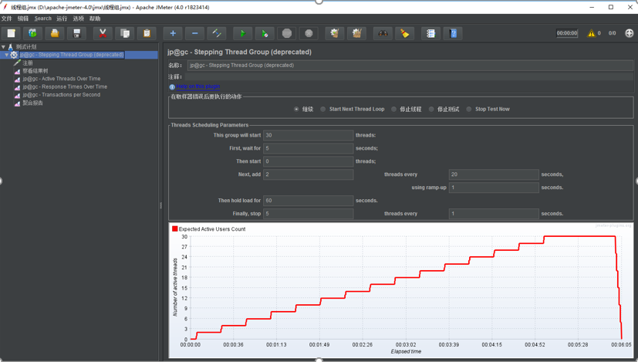
Task: Save the test plan with the disk icon
Action: click(x=77, y=33)
